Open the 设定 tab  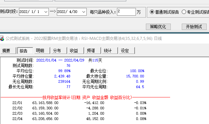pyautogui.click(x=127, y=51)
